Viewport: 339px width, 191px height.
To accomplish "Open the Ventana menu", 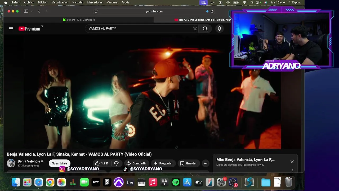I will click(x=112, y=2).
